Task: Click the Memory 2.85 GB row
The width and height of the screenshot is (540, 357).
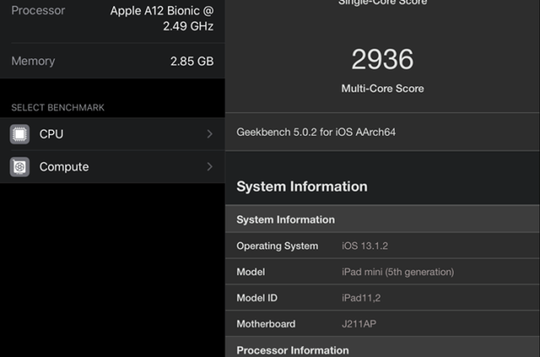Action: [x=112, y=61]
